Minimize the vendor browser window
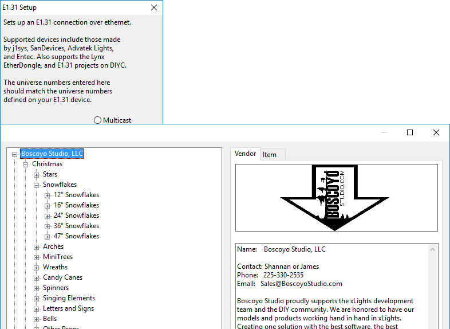This screenshot has height=329, width=450. point(384,132)
